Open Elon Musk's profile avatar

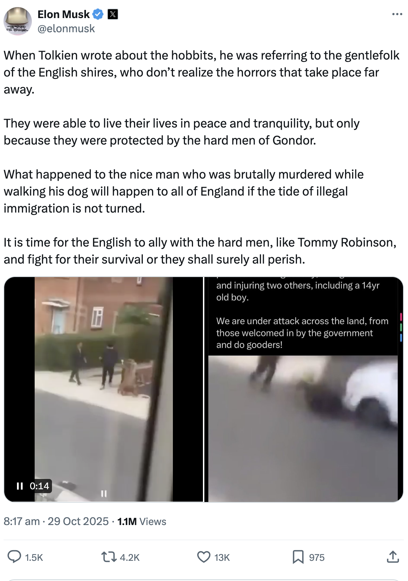point(17,21)
